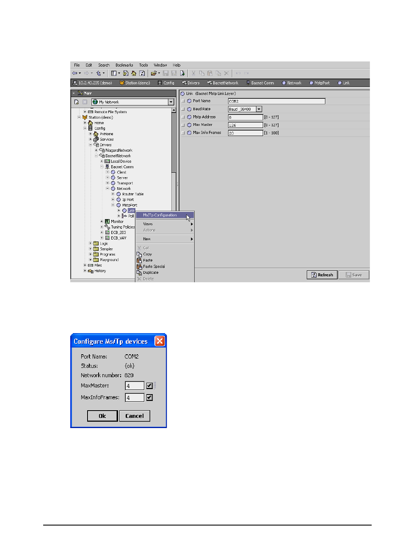
Task: Click the Monitor icon in nav tree
Action: point(107,221)
